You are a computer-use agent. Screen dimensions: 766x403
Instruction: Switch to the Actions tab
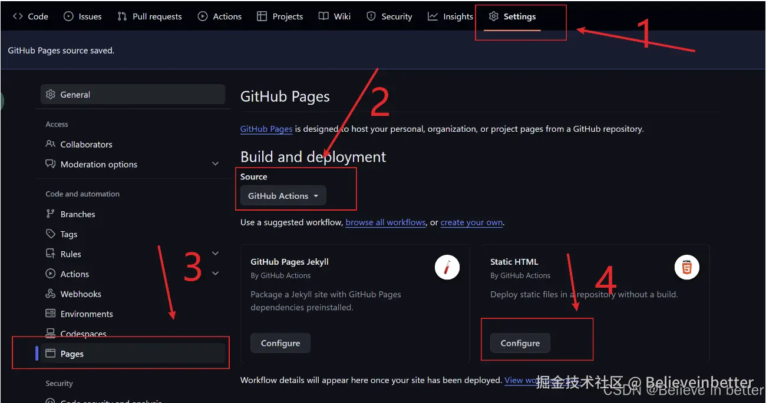[220, 16]
